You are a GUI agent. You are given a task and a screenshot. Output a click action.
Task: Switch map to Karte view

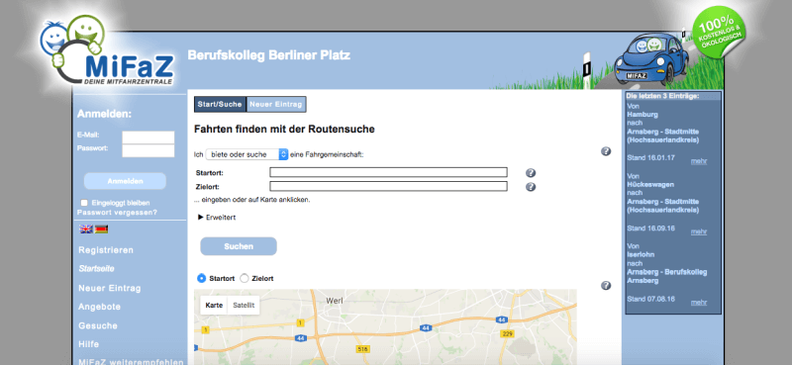pos(214,306)
